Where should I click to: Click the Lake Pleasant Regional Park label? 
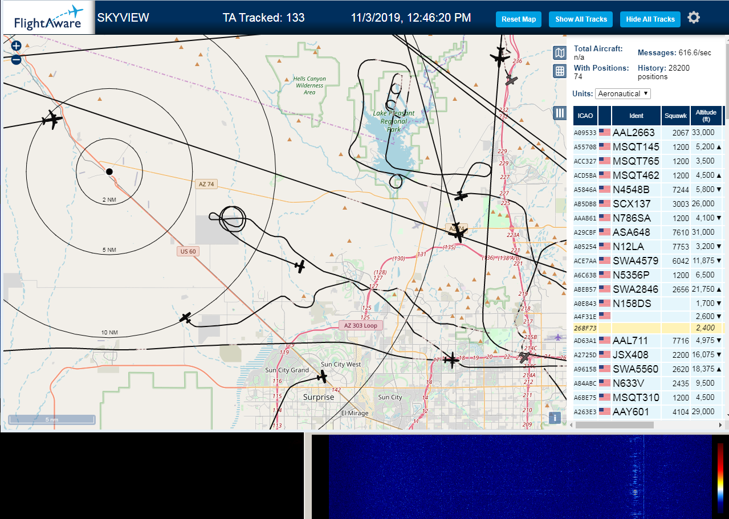394,121
